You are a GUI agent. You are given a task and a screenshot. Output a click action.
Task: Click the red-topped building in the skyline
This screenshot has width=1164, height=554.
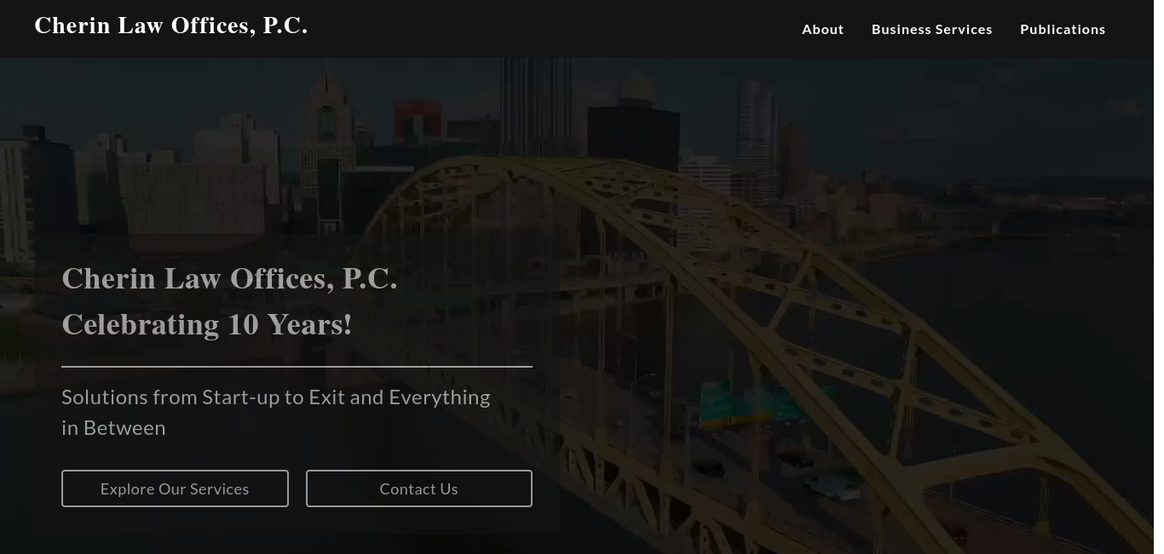click(x=418, y=119)
